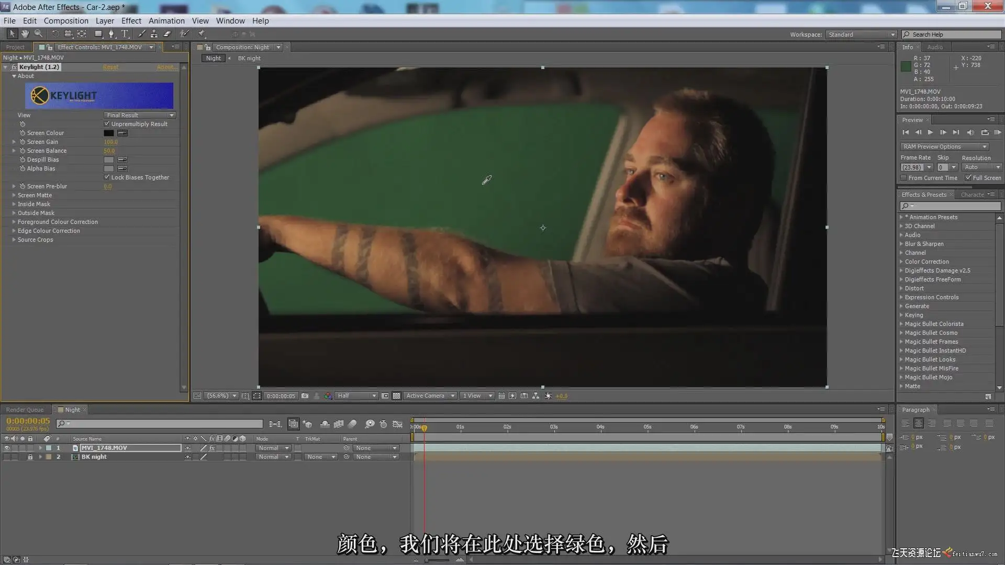Select the Clone Stamp tool
This screenshot has width=1005, height=565.
click(x=154, y=33)
